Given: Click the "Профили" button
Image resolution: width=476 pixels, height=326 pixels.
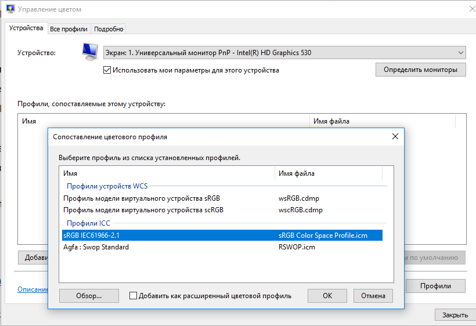Looking at the screenshot, I should (435, 286).
